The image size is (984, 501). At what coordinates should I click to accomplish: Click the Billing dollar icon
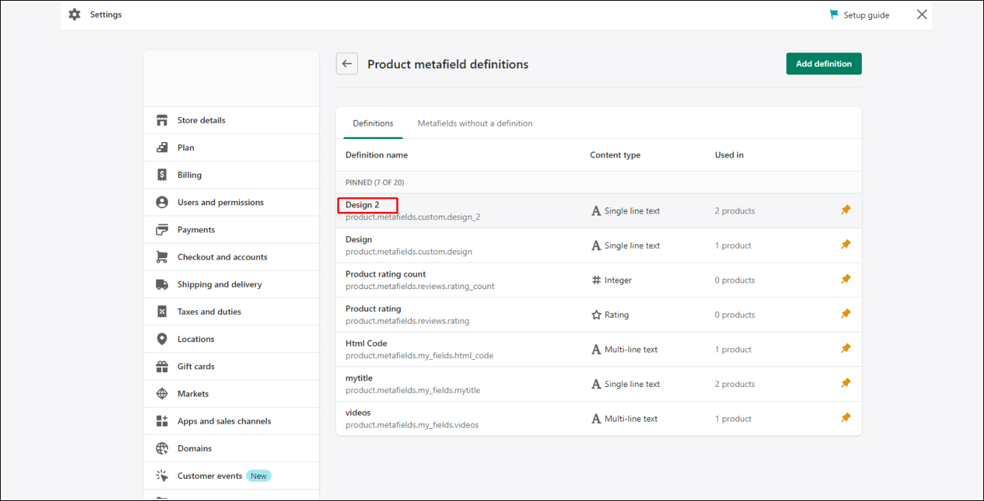coord(162,175)
